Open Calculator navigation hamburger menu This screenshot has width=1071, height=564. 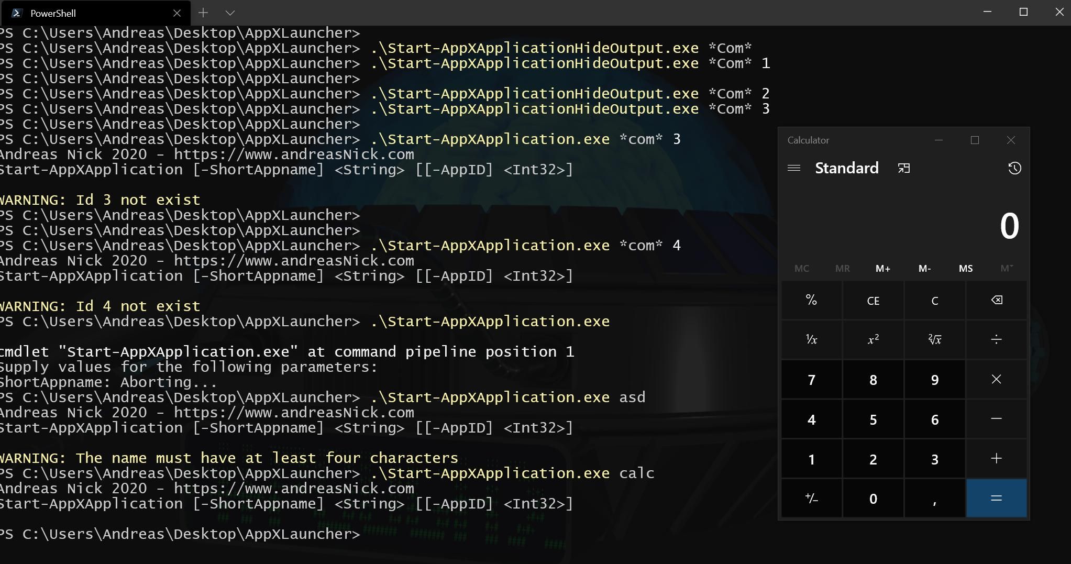[793, 168]
